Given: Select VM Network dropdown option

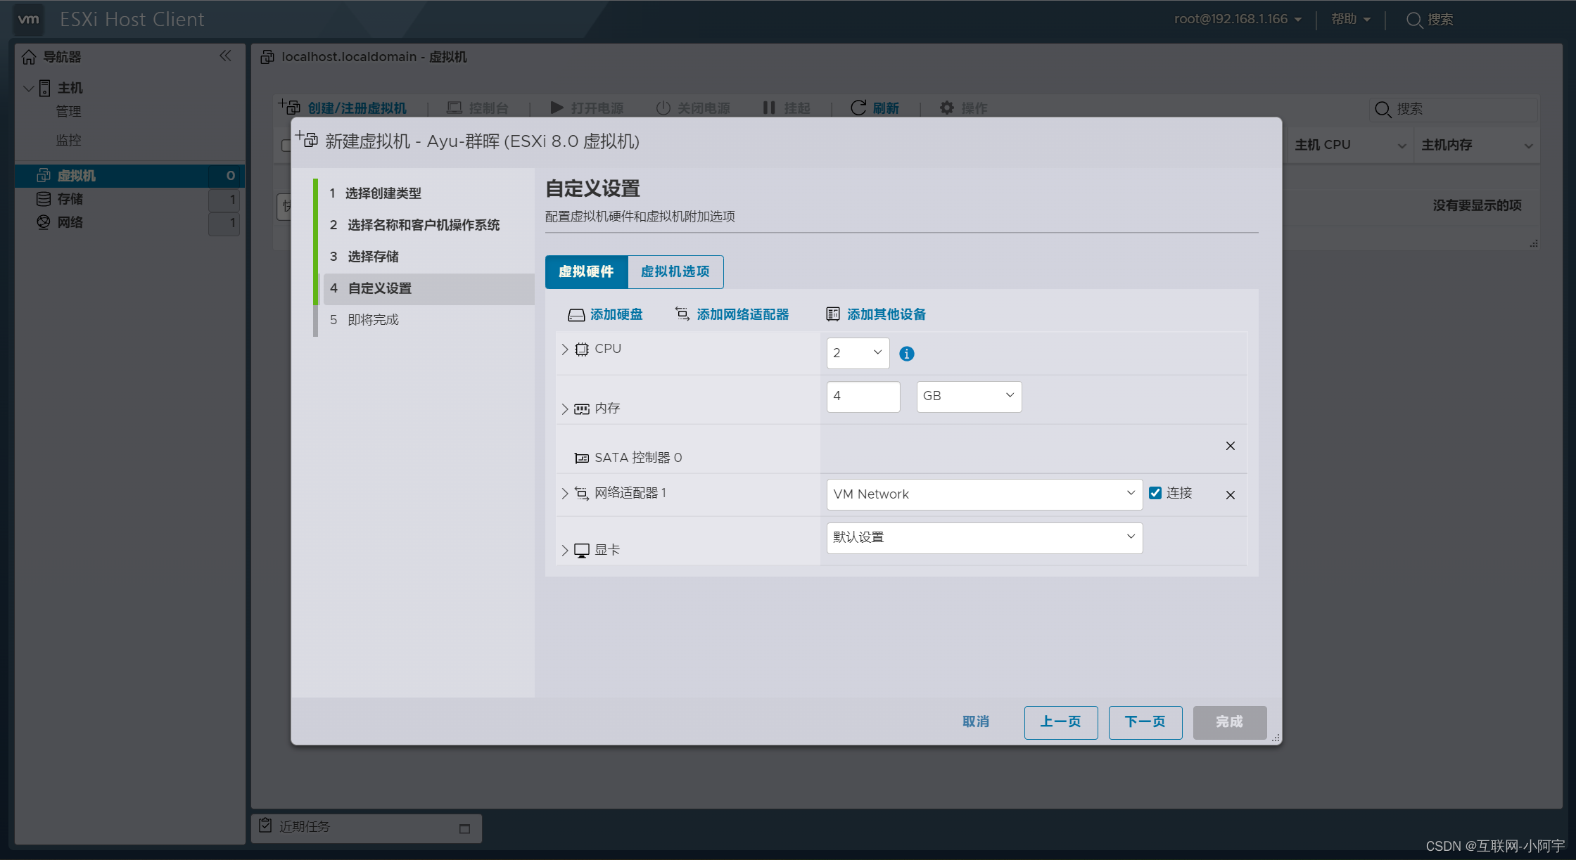Looking at the screenshot, I should [x=983, y=494].
